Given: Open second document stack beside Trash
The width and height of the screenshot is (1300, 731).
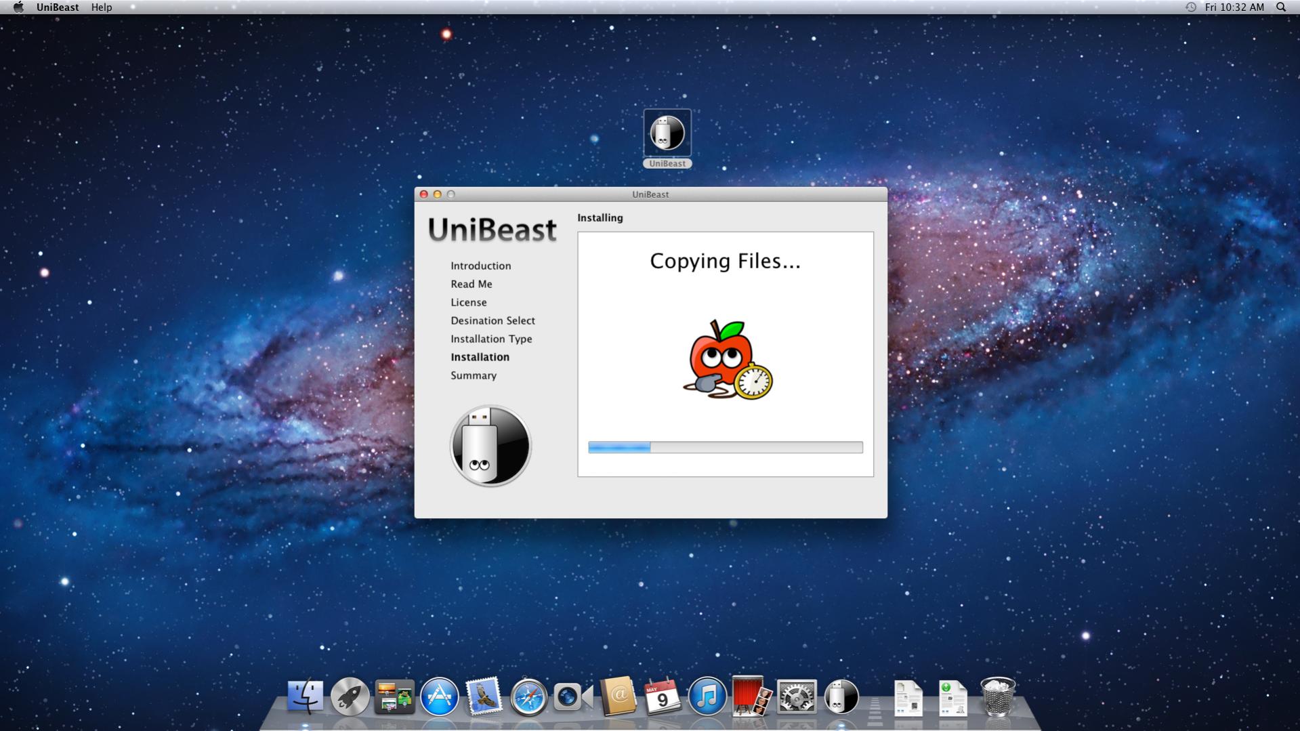Looking at the screenshot, I should (952, 698).
